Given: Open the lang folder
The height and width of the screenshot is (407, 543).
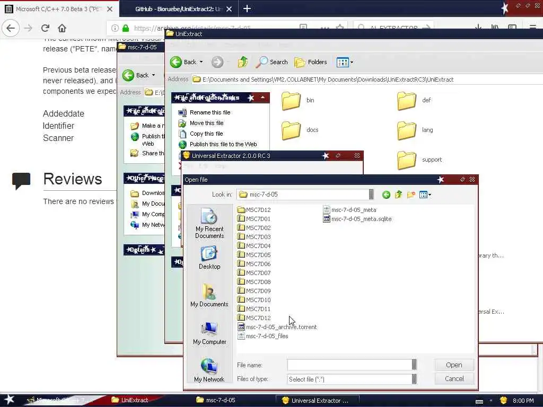Looking at the screenshot, I should (x=415, y=130).
